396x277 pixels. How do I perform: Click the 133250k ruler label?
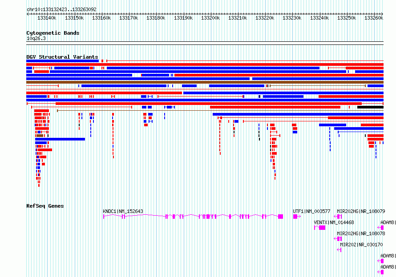[347, 18]
